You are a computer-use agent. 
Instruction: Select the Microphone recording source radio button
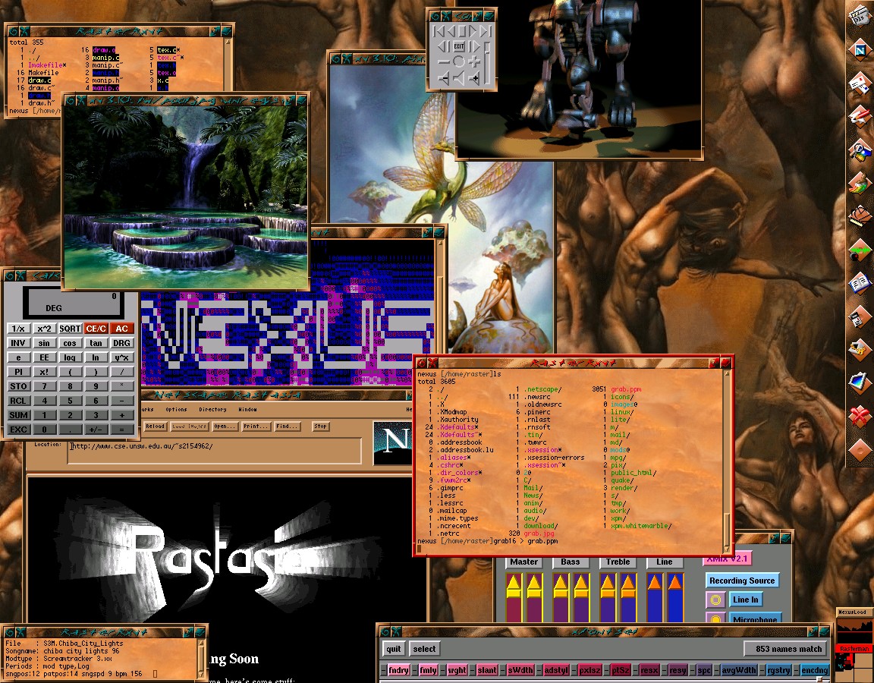click(715, 618)
